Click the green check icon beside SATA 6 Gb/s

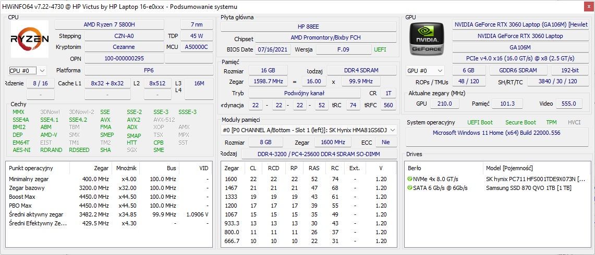pyautogui.click(x=409, y=188)
